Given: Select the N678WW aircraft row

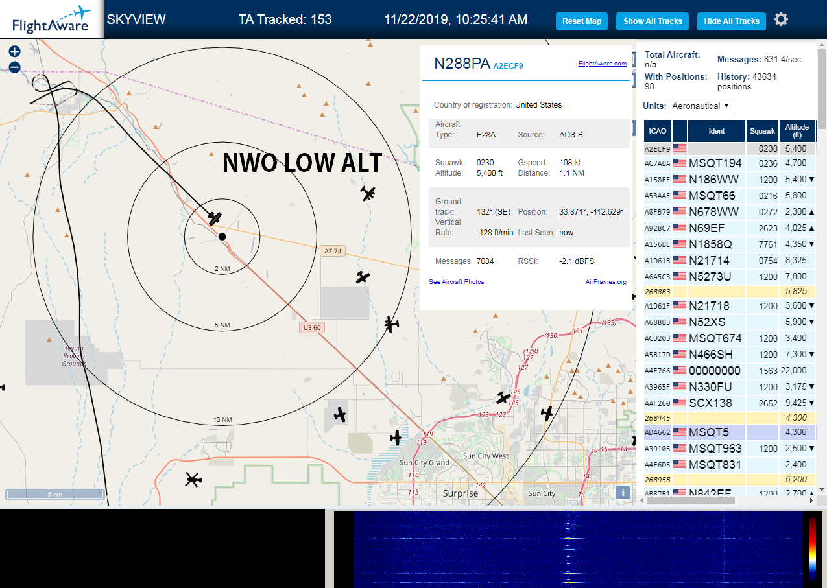Looking at the screenshot, I should [729, 211].
